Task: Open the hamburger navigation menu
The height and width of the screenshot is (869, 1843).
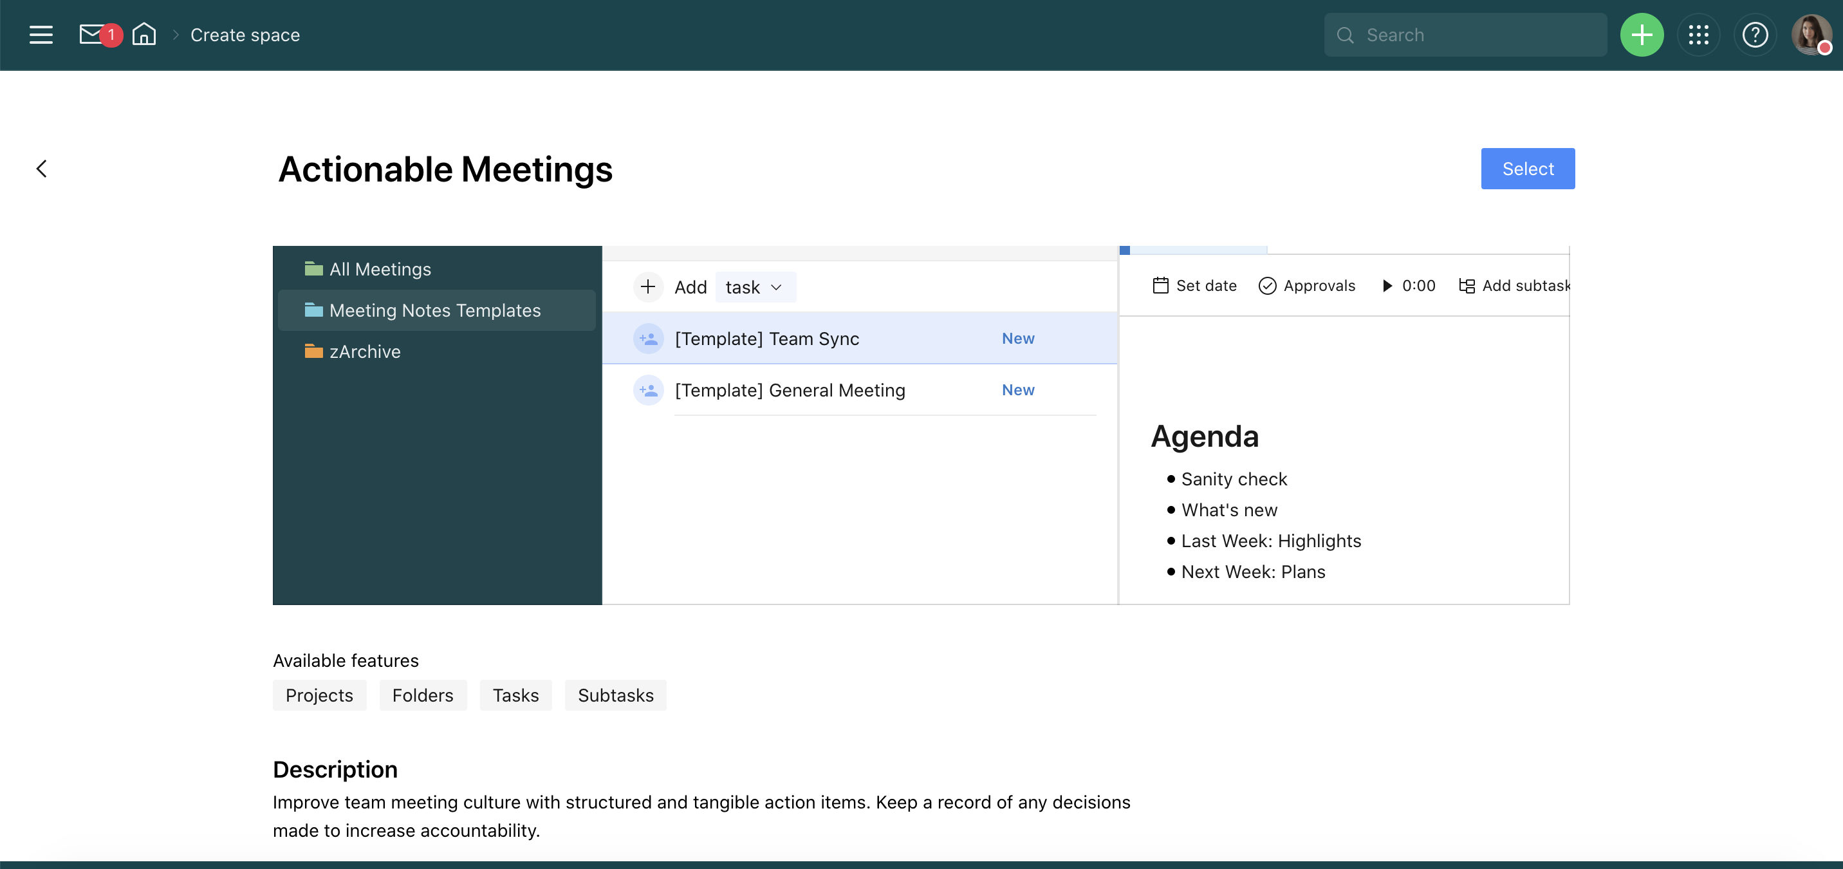Action: click(41, 34)
